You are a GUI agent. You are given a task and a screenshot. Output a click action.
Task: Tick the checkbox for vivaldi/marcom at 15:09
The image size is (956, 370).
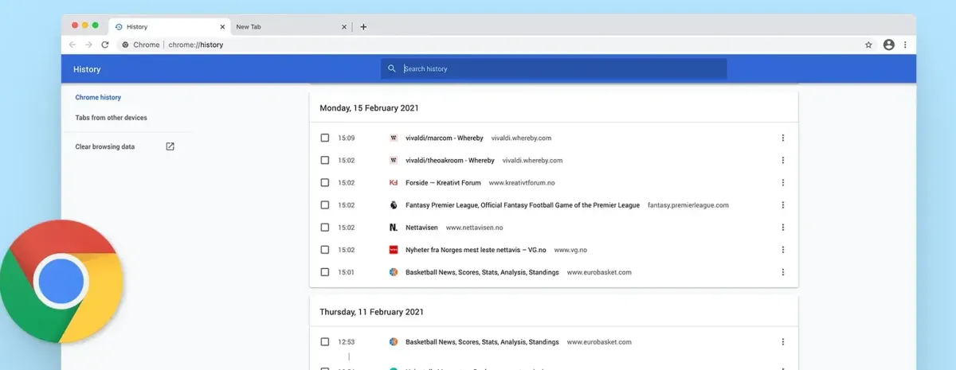pos(325,138)
